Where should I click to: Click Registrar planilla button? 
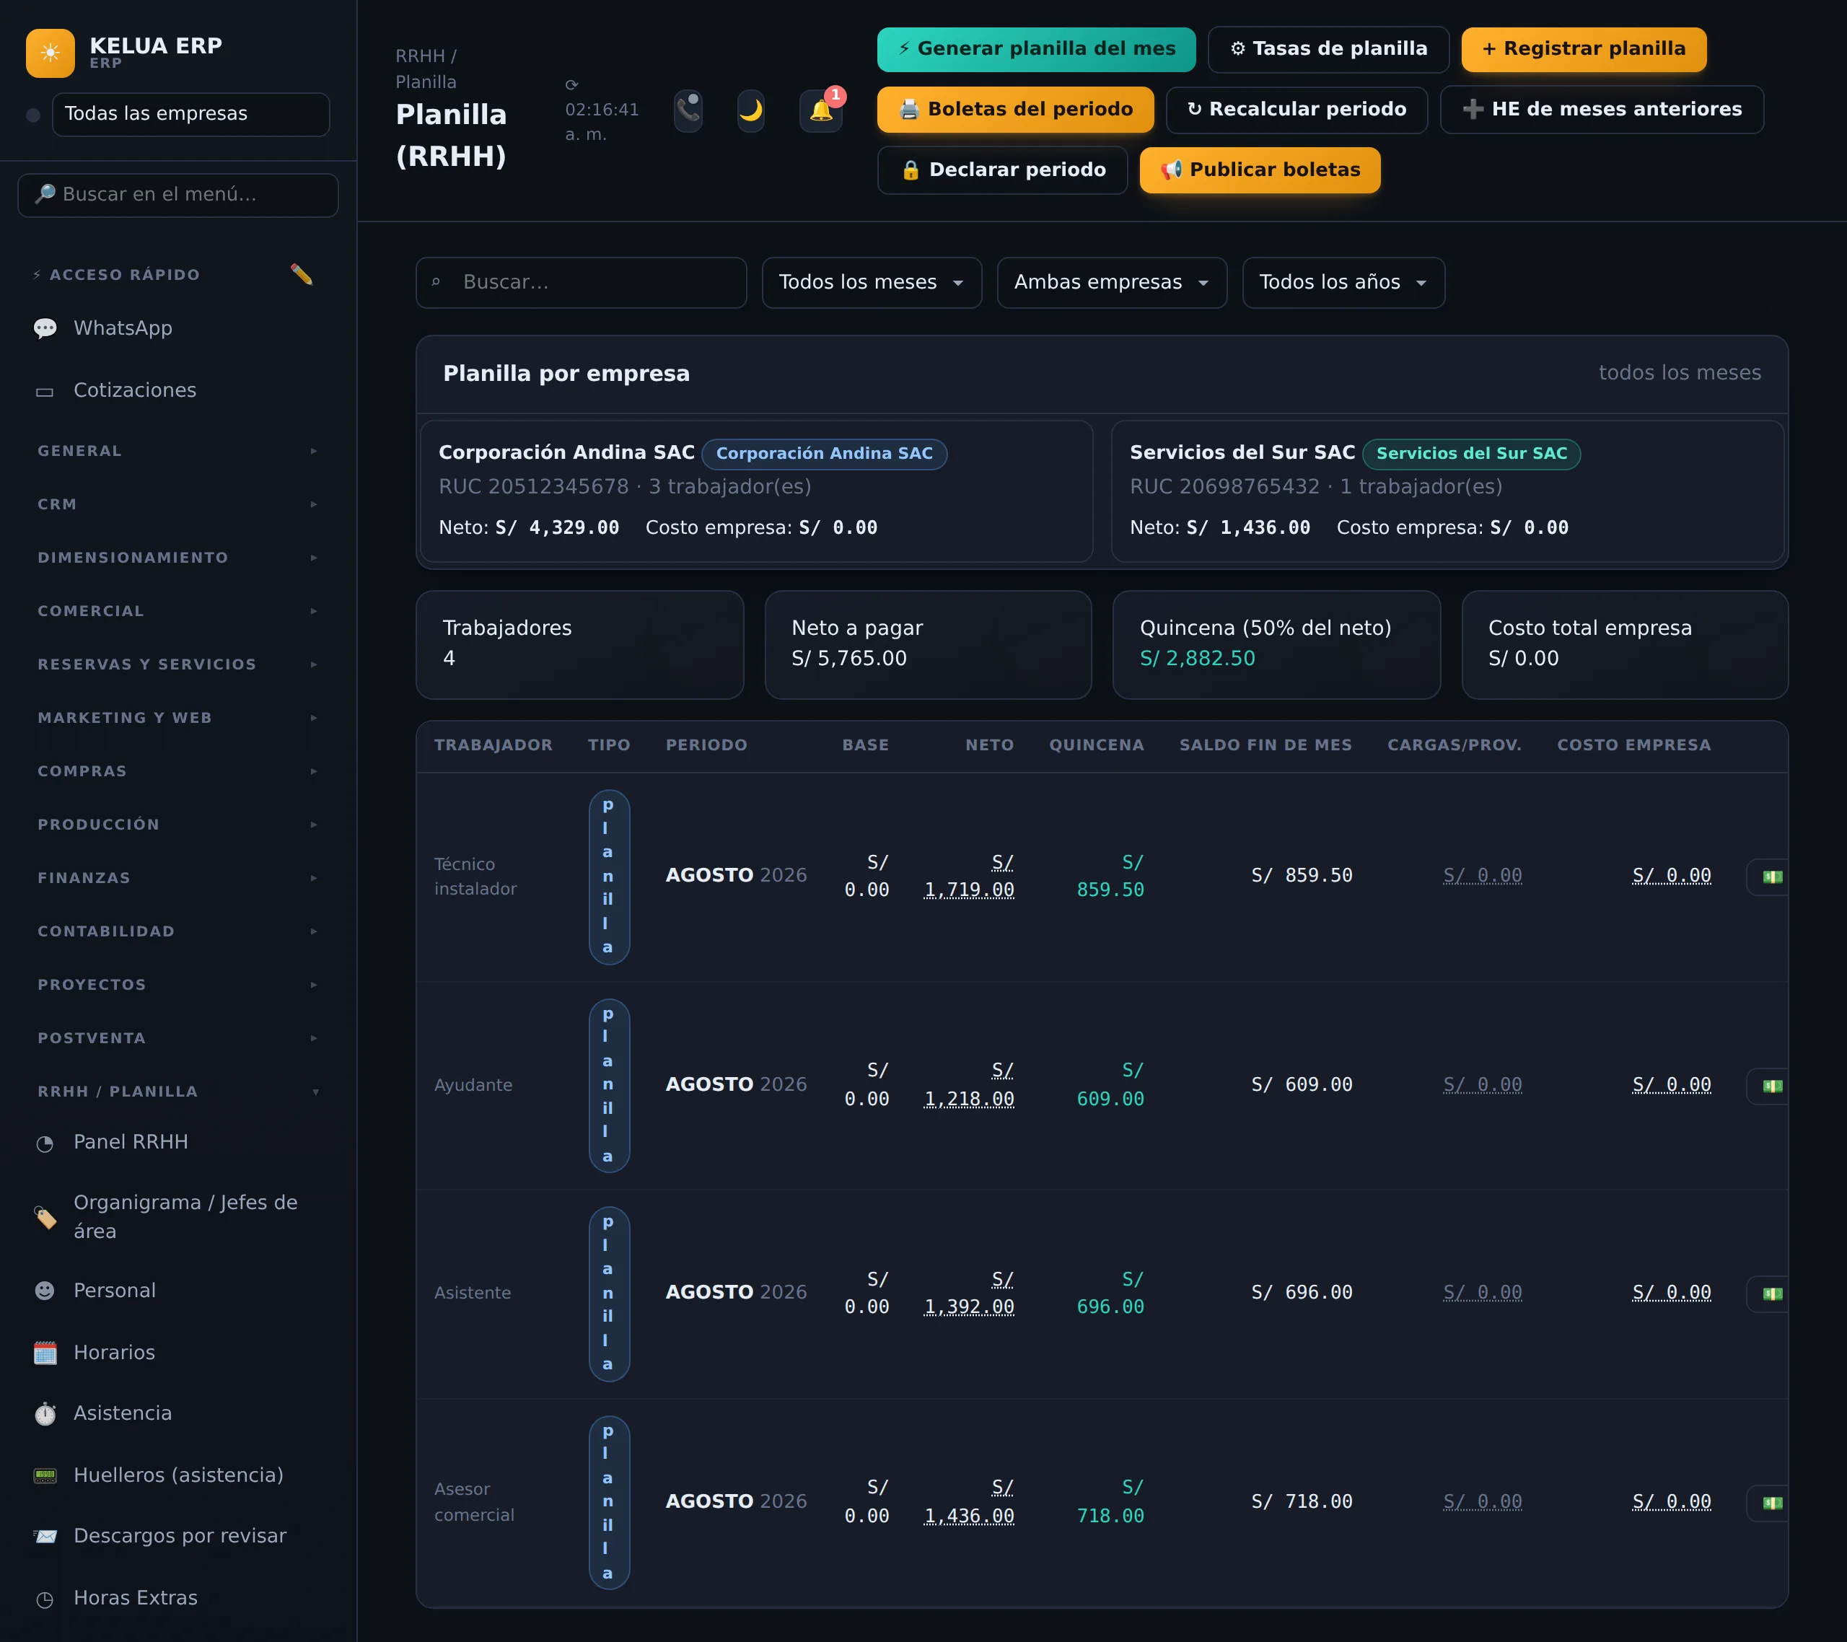click(x=1584, y=49)
